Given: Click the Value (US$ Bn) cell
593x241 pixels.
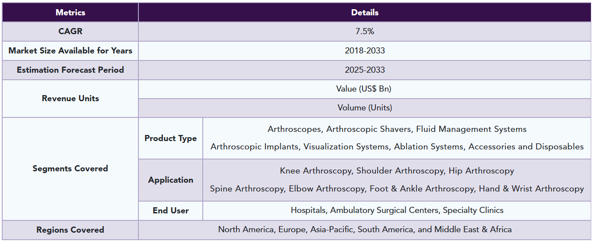Looking at the screenshot, I should coord(365,89).
